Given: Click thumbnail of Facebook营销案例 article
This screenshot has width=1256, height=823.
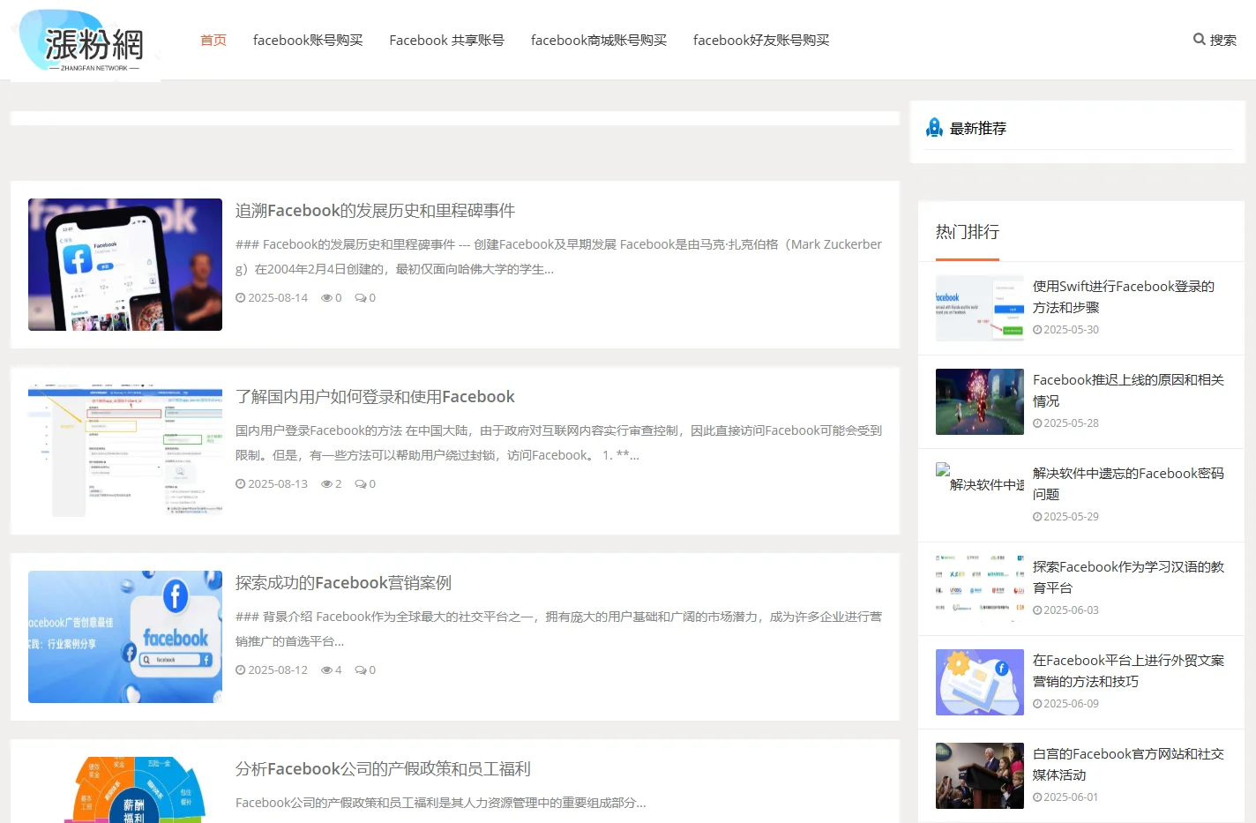Looking at the screenshot, I should [x=125, y=637].
